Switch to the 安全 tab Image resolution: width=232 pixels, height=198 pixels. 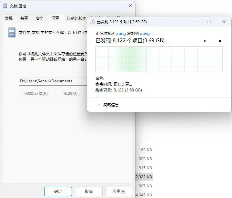click(40, 18)
